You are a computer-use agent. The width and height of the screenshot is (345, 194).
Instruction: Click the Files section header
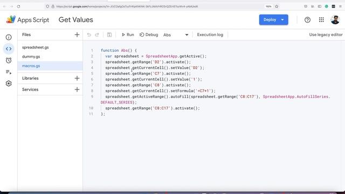[26, 34]
